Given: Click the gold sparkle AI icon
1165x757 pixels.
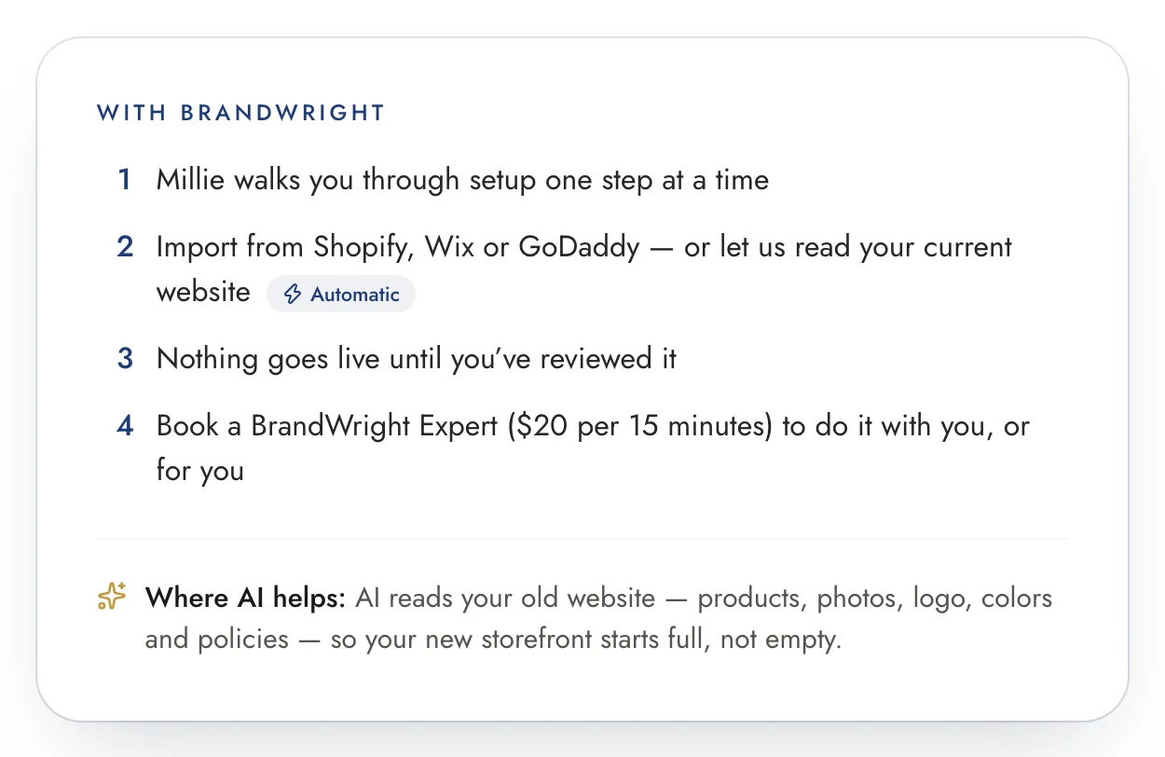Looking at the screenshot, I should [x=112, y=597].
